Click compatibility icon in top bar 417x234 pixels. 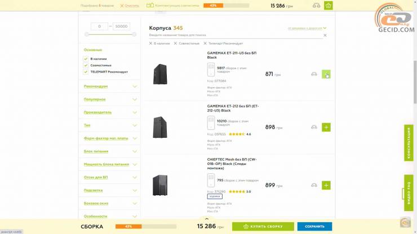(x=150, y=5)
